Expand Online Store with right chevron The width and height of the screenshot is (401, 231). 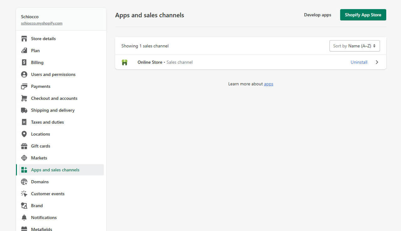pos(377,62)
